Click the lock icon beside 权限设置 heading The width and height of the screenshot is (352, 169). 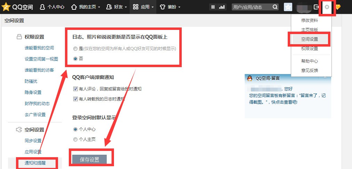(19, 37)
